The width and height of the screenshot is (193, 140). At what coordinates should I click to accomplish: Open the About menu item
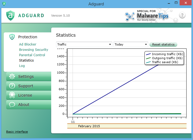[x=29, y=105]
